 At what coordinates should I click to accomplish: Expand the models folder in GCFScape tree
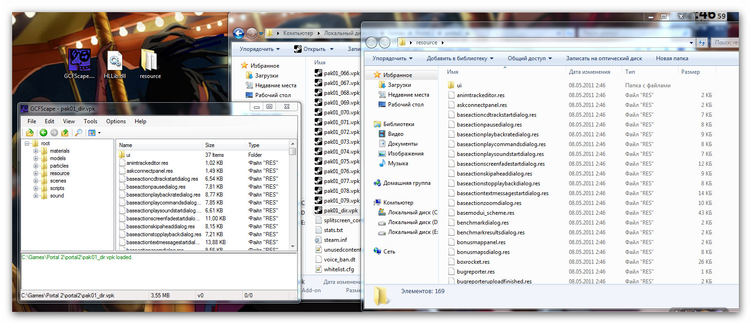coord(36,159)
